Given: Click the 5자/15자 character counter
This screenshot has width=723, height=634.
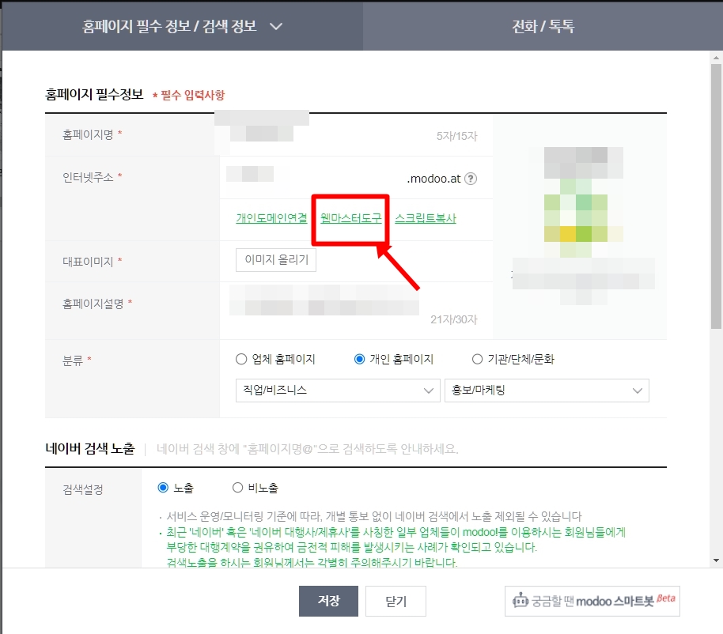Looking at the screenshot, I should (x=457, y=136).
